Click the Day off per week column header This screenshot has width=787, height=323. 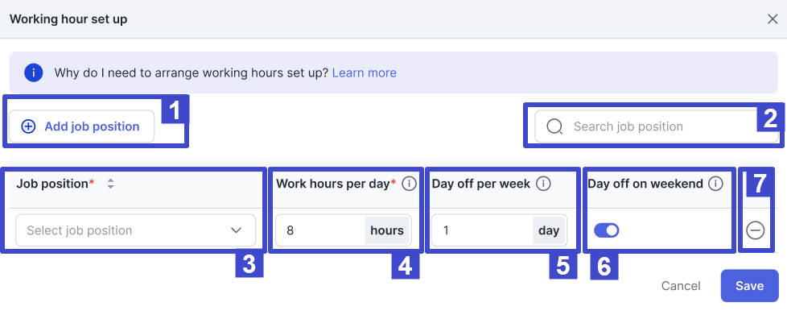click(481, 184)
